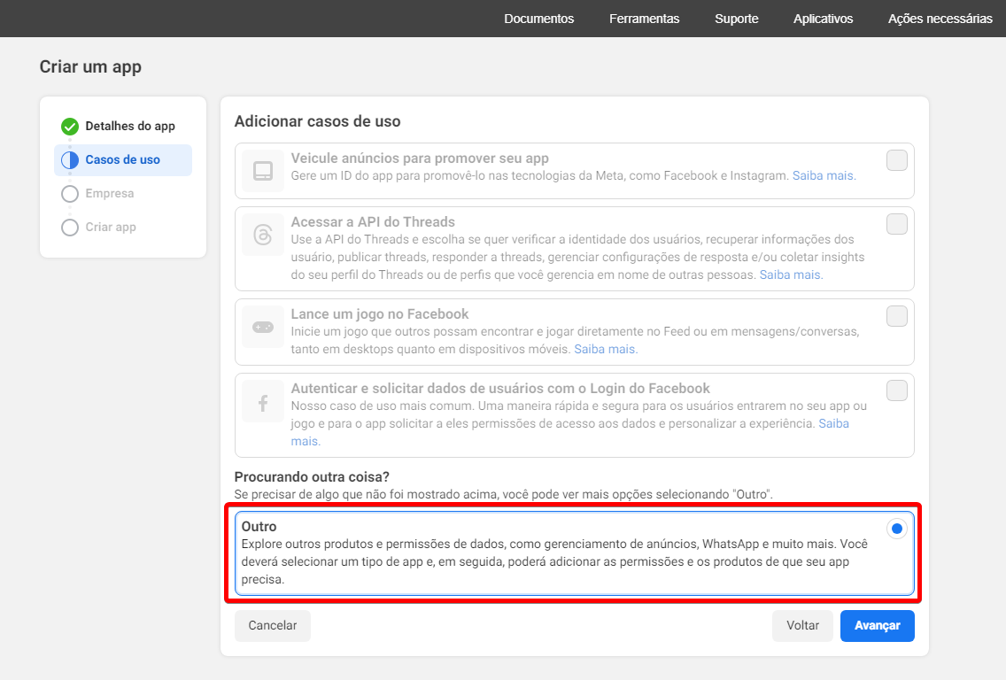Screen dimensions: 1006x680
Task: Open Saiba mais link for app ads
Action: tap(824, 176)
